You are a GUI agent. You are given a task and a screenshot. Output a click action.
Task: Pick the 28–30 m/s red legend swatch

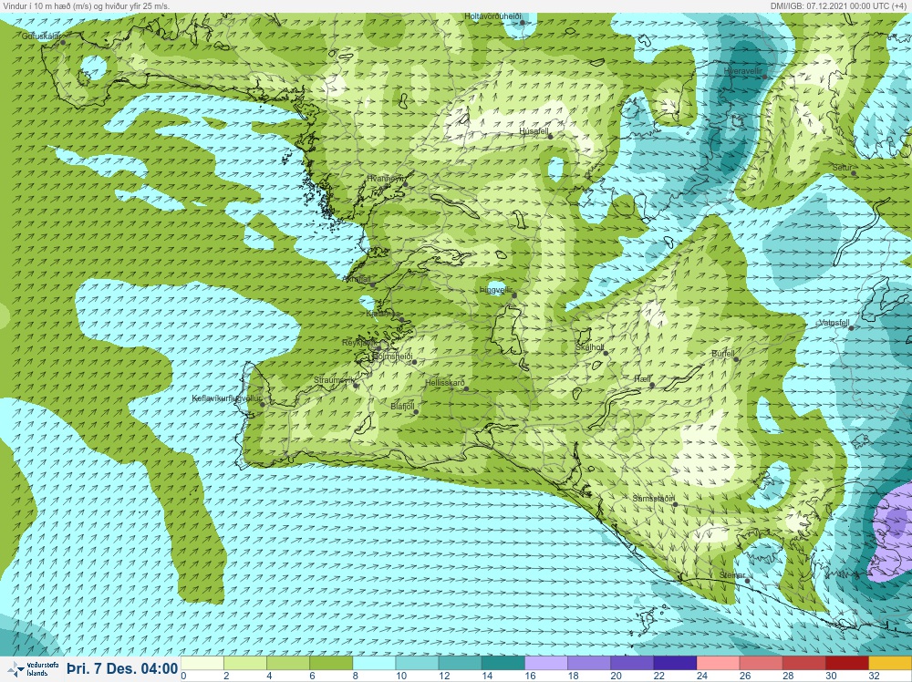(x=805, y=664)
